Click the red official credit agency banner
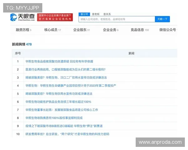The height and width of the screenshot is (150, 188). [x=55, y=17]
